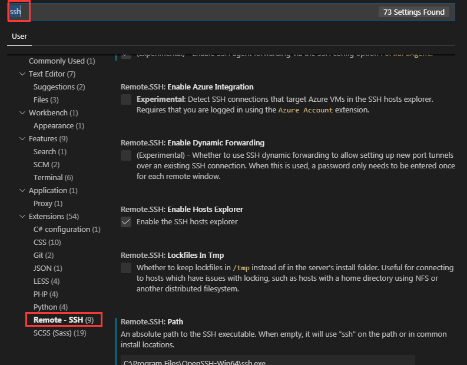This screenshot has width=467, height=365.
Task: Click the Enable Dynamic Forwarding setting title
Action: [193, 143]
